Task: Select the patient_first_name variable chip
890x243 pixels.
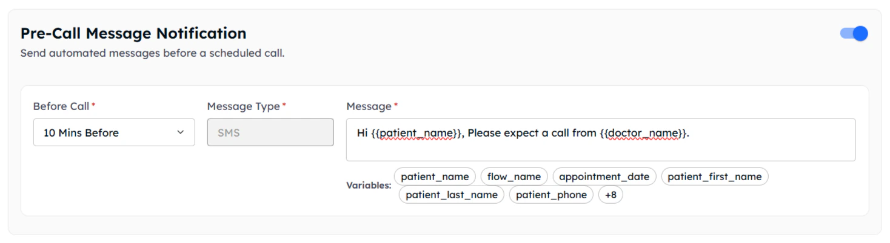Action: click(714, 177)
